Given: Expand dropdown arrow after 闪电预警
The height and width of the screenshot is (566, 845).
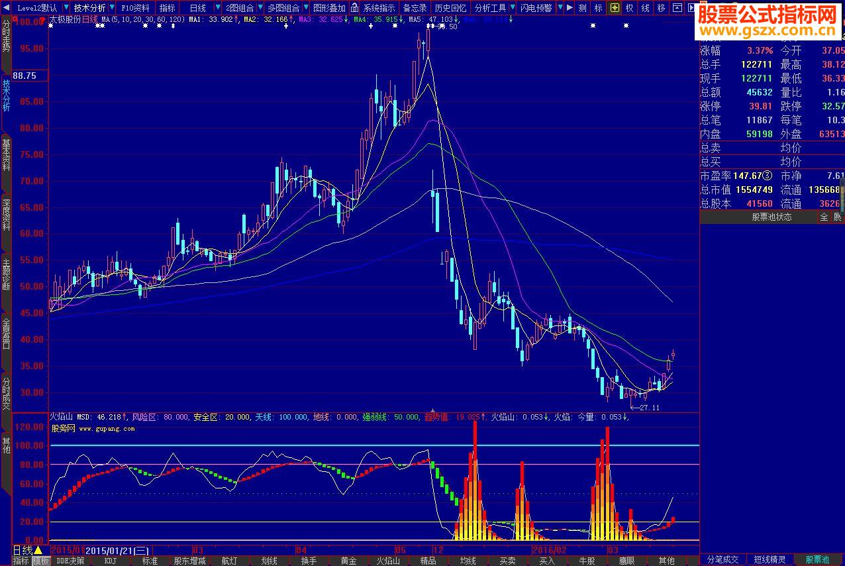Looking at the screenshot, I should coord(560,8).
